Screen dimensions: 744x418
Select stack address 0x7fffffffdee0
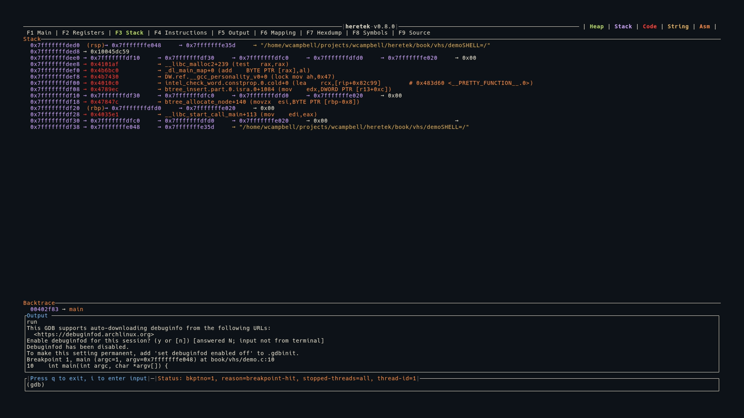click(55, 58)
